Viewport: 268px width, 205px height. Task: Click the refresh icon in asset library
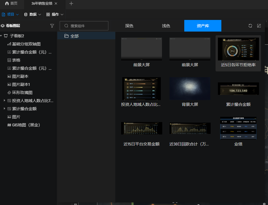pos(250,26)
